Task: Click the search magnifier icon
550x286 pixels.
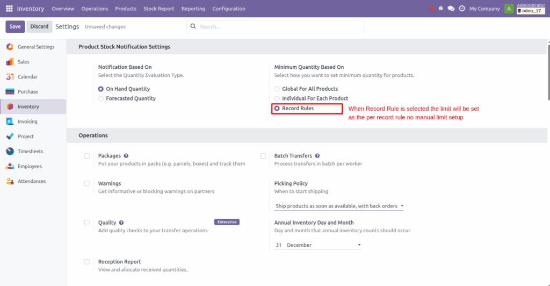Action: 193,26
